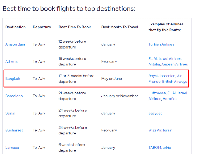Open the Aegean Airlines link
205x154 pixels.
(175, 64)
